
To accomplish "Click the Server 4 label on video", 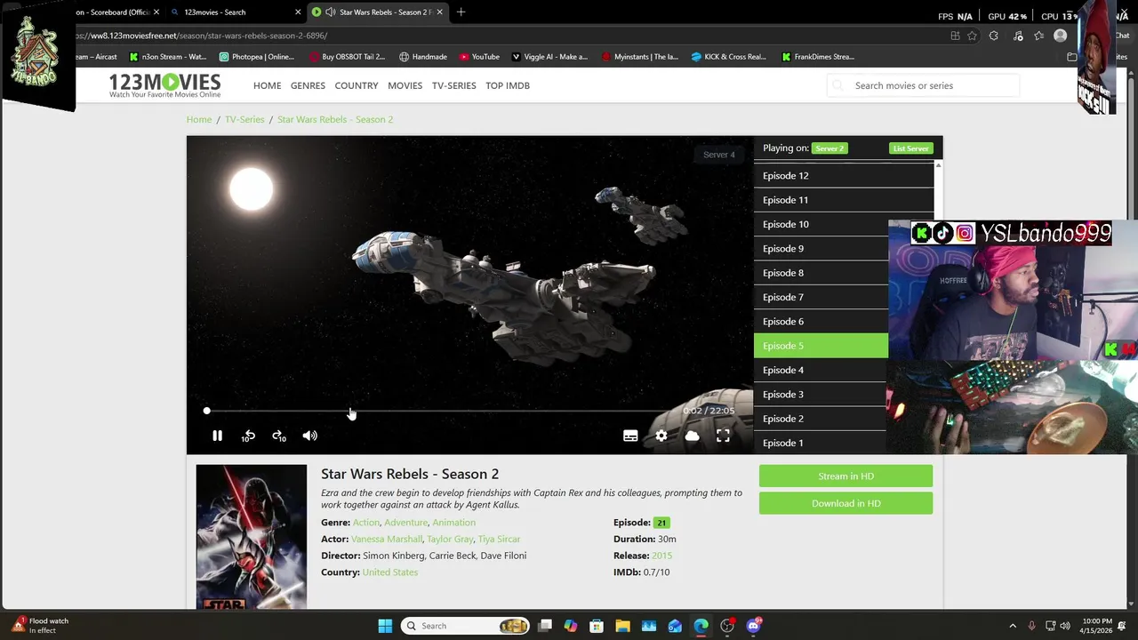I will coord(718,155).
